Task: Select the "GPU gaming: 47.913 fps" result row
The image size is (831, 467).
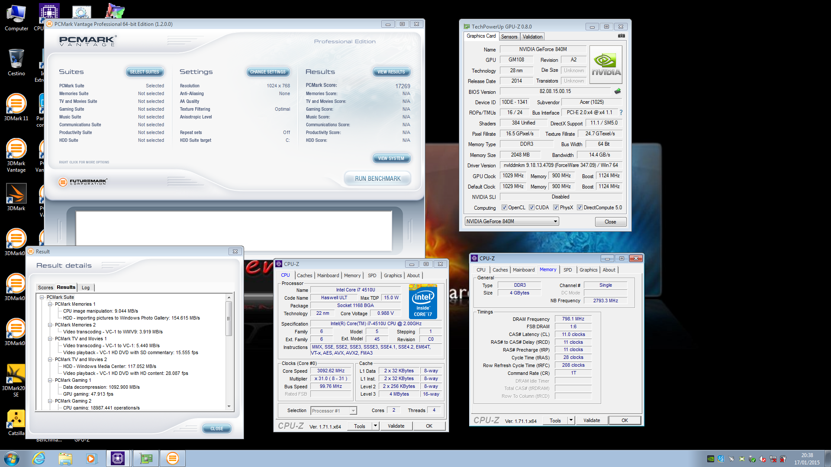Action: [x=88, y=394]
